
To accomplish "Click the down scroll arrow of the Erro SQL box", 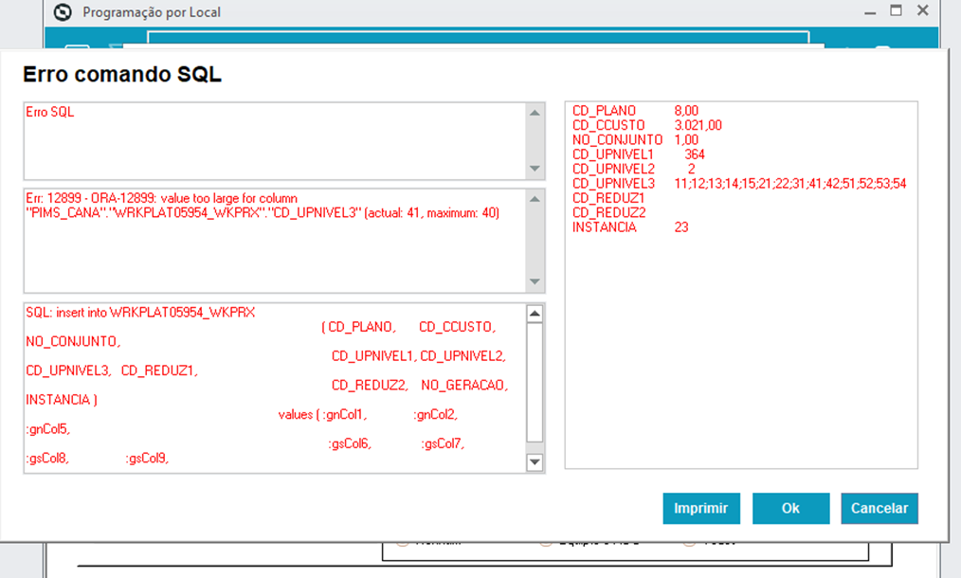I will tap(536, 171).
